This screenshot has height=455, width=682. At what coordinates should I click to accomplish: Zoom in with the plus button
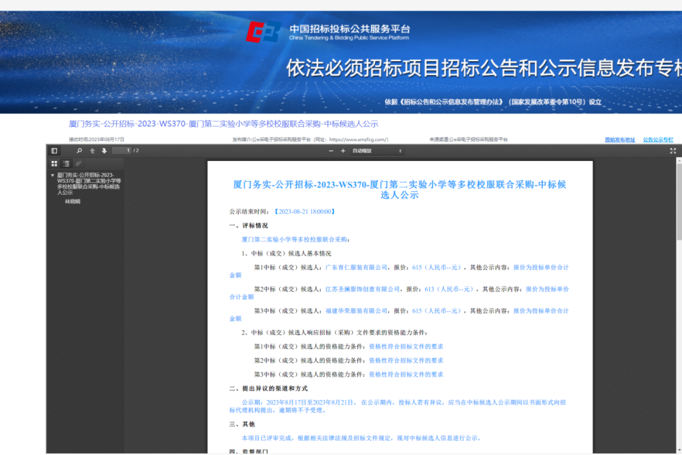click(343, 151)
